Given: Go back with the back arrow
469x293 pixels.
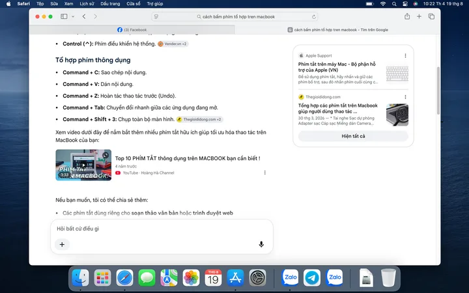Looking at the screenshot, I should (x=84, y=16).
